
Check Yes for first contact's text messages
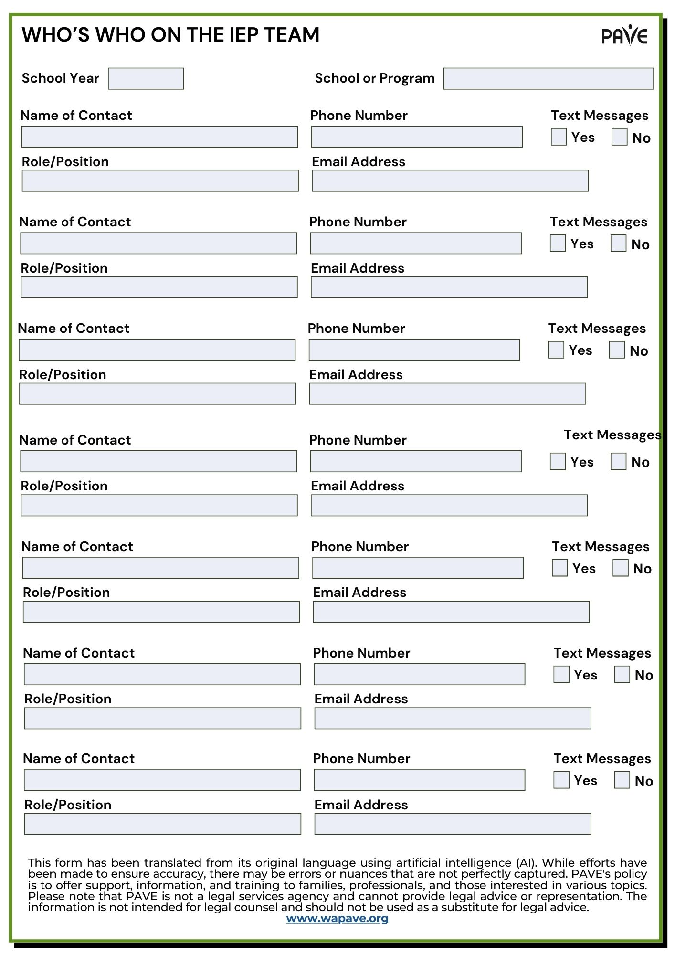click(559, 137)
